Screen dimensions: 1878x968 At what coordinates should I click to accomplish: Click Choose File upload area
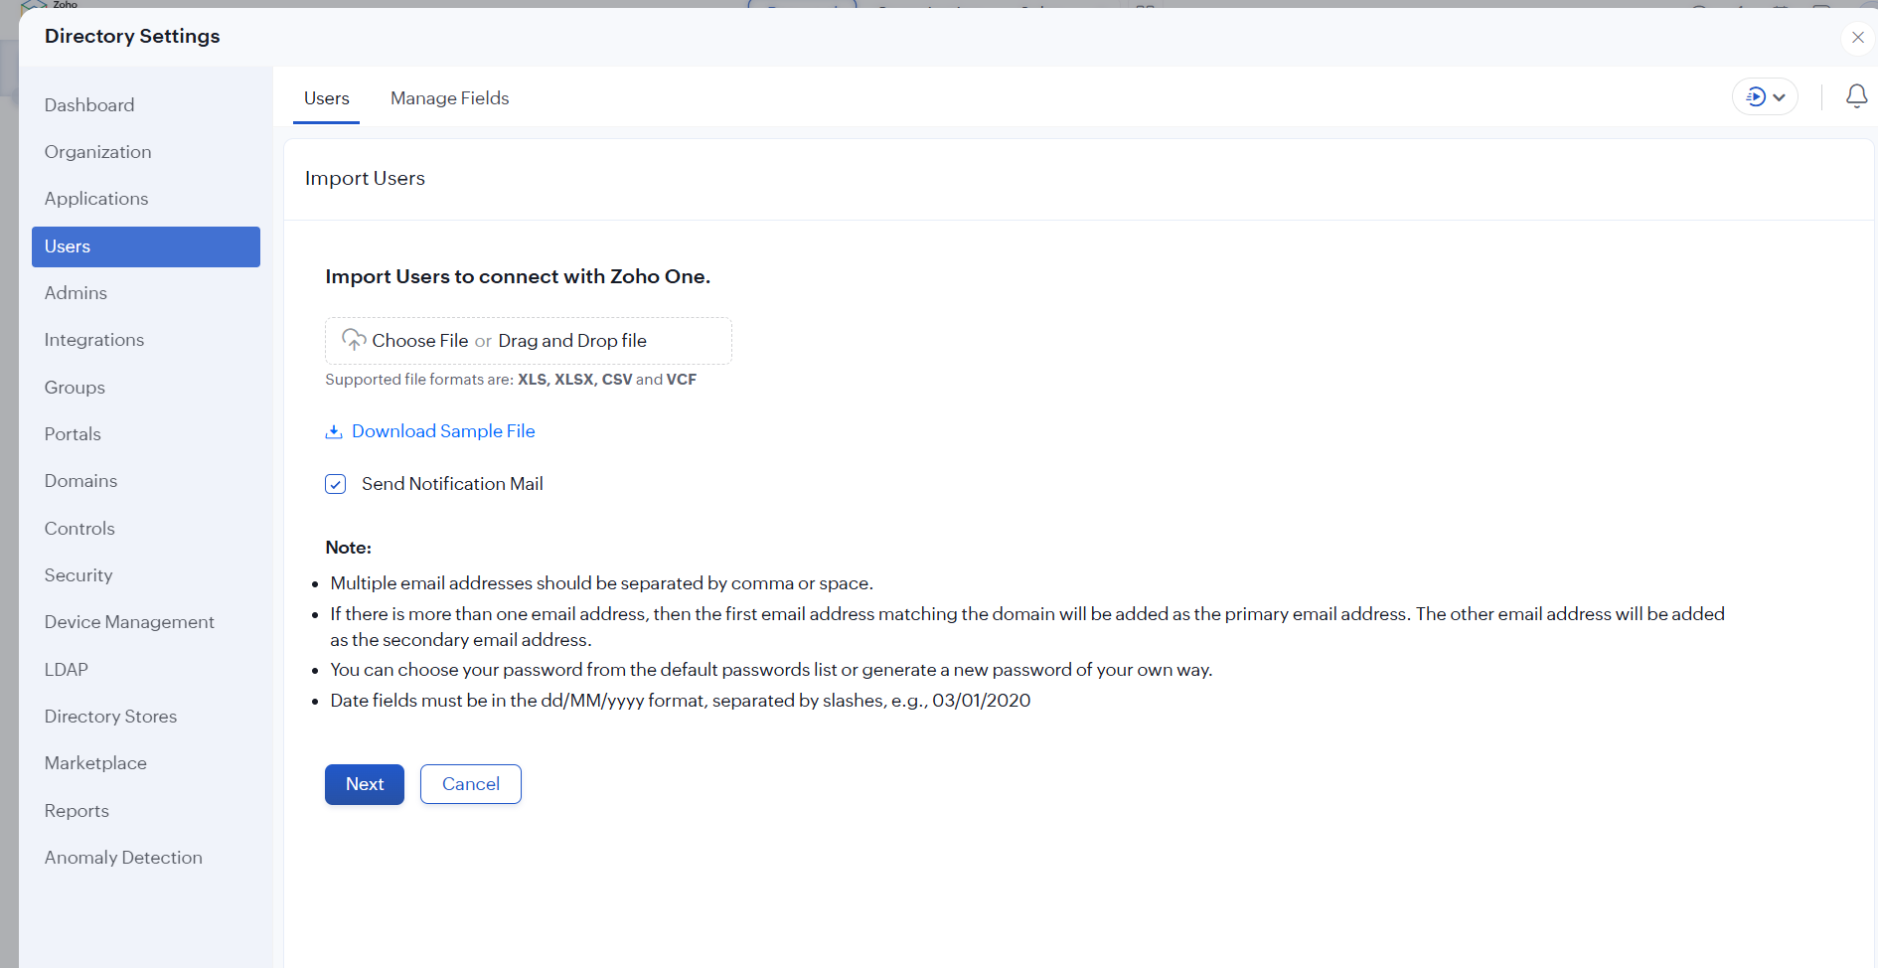528,341
